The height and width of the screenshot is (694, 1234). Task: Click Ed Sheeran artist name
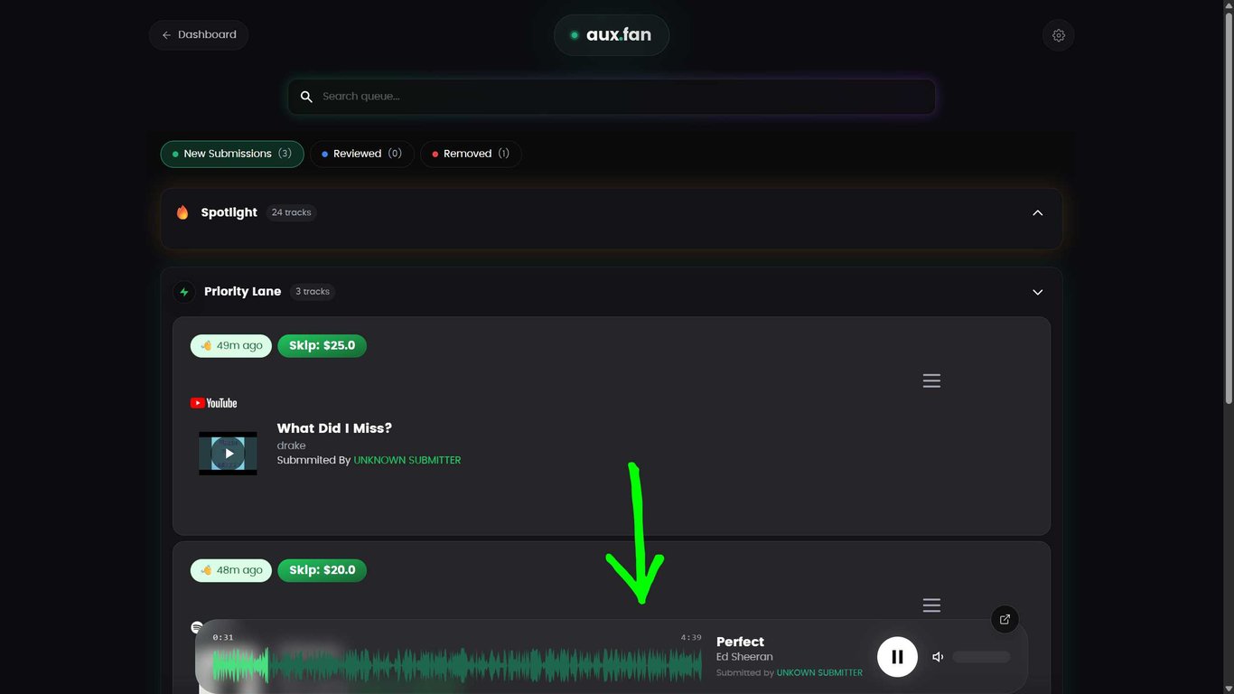pyautogui.click(x=744, y=657)
